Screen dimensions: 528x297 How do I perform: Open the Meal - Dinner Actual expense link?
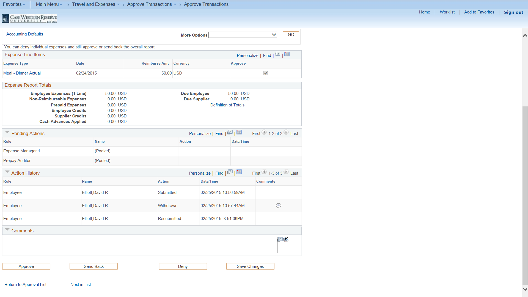[22, 73]
